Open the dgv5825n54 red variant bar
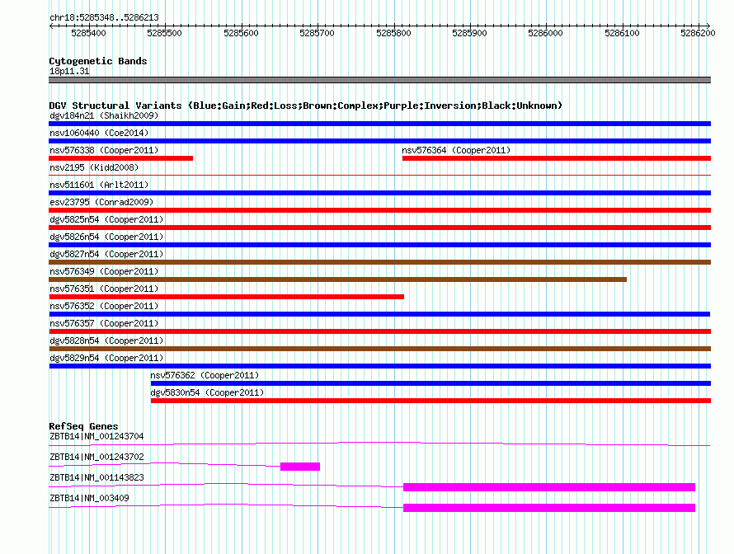This screenshot has height=554, width=734. [x=379, y=228]
